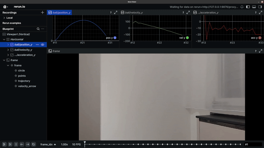Collapse the Horizontal container
The width and height of the screenshot is (264, 148).
(4, 39)
